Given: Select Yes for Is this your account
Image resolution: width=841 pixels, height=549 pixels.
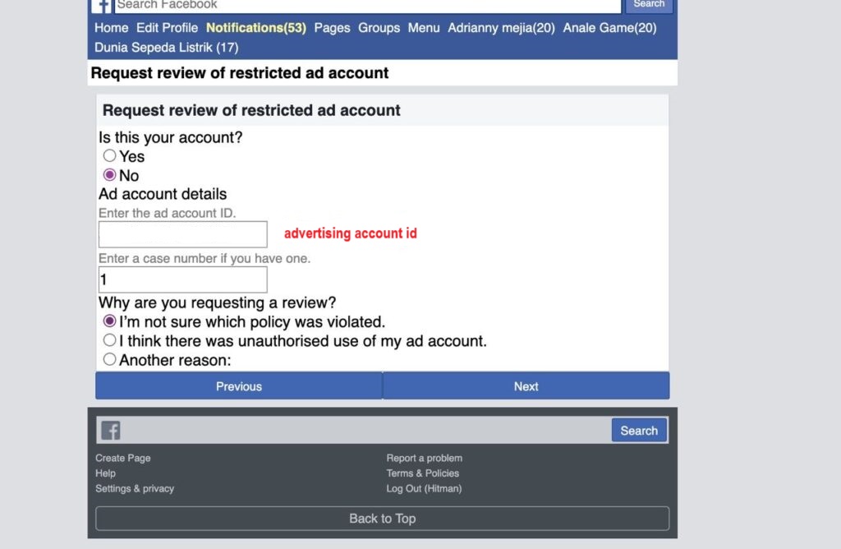Looking at the screenshot, I should [x=109, y=155].
